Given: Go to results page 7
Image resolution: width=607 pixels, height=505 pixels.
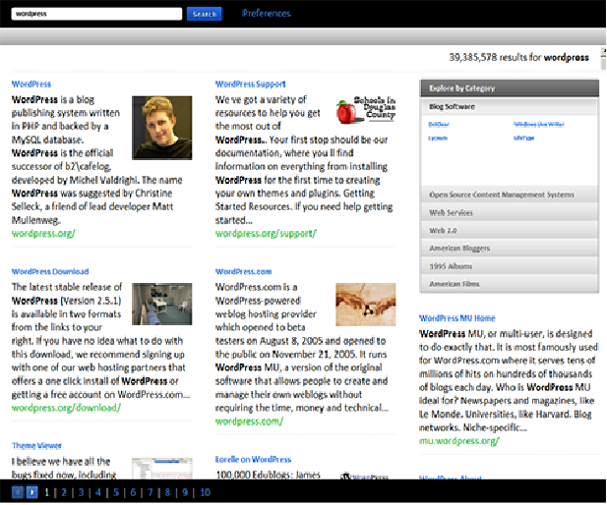Looking at the screenshot, I should point(150,492).
